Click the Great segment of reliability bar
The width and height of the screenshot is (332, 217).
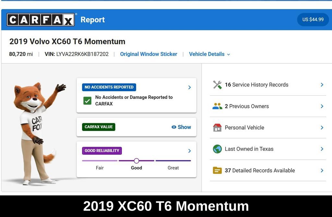tap(173, 161)
